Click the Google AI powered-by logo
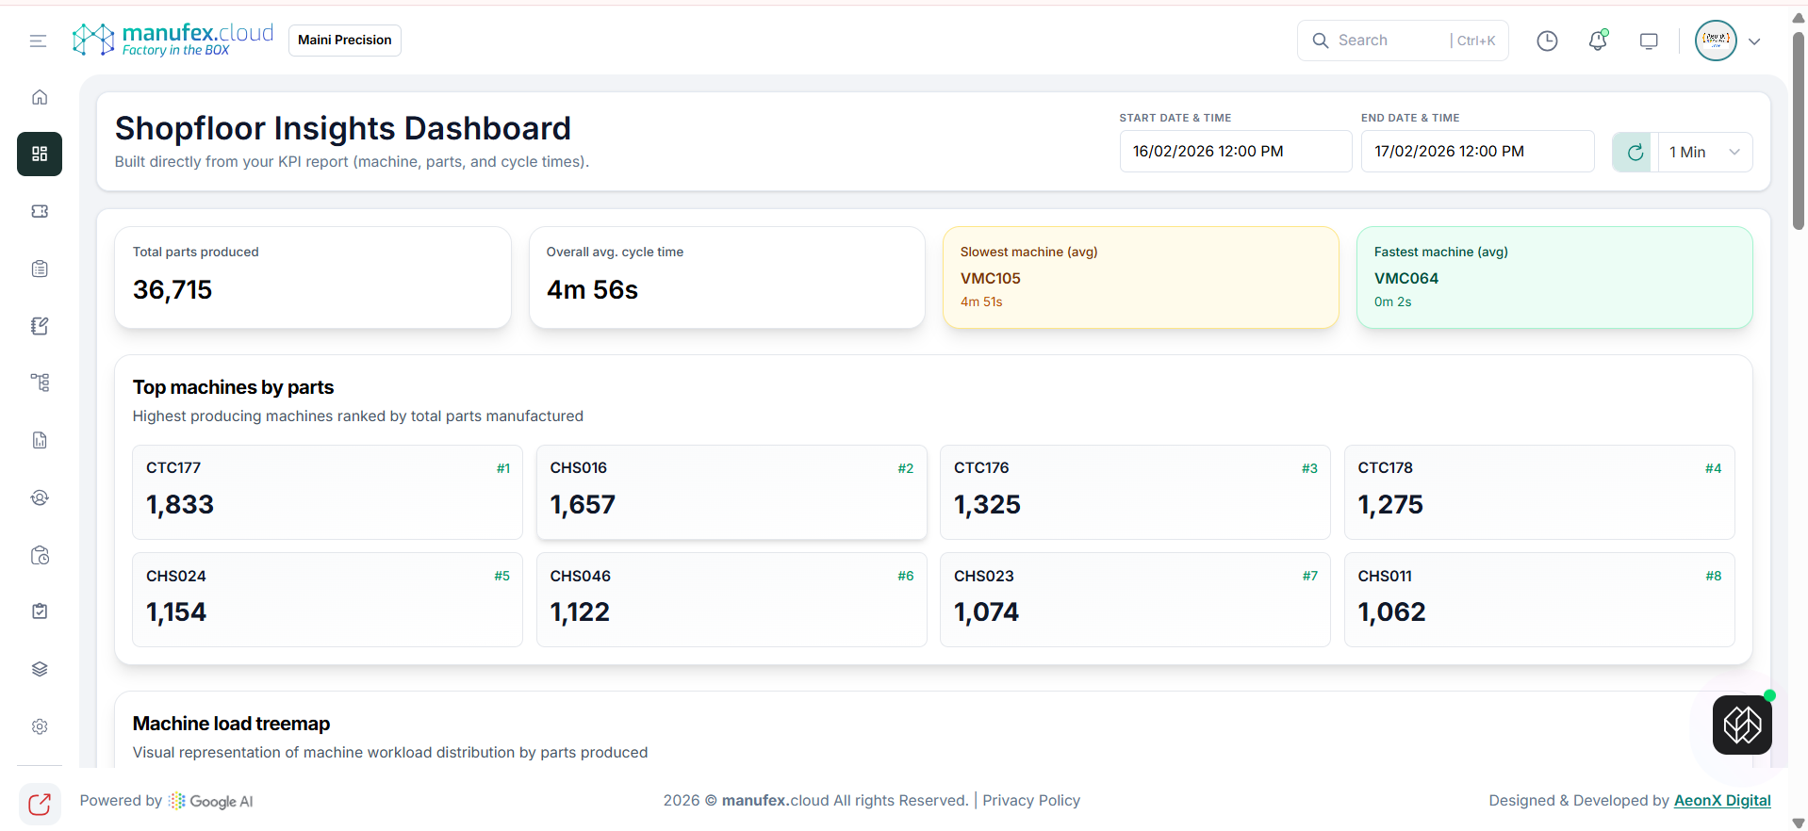 211,801
